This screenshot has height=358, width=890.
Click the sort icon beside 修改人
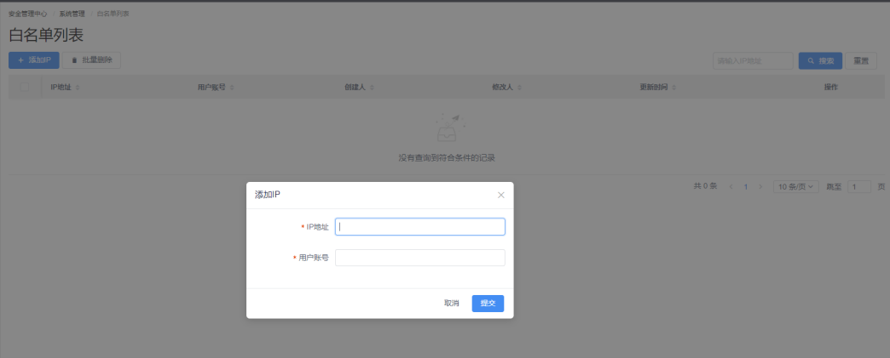pos(519,87)
